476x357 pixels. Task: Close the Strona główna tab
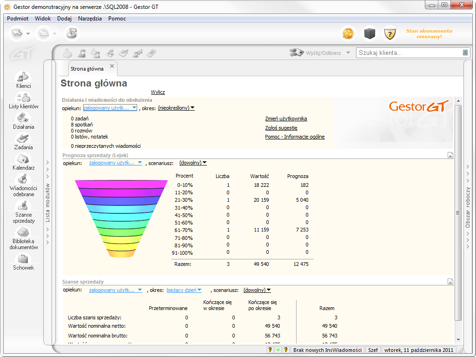112,66
